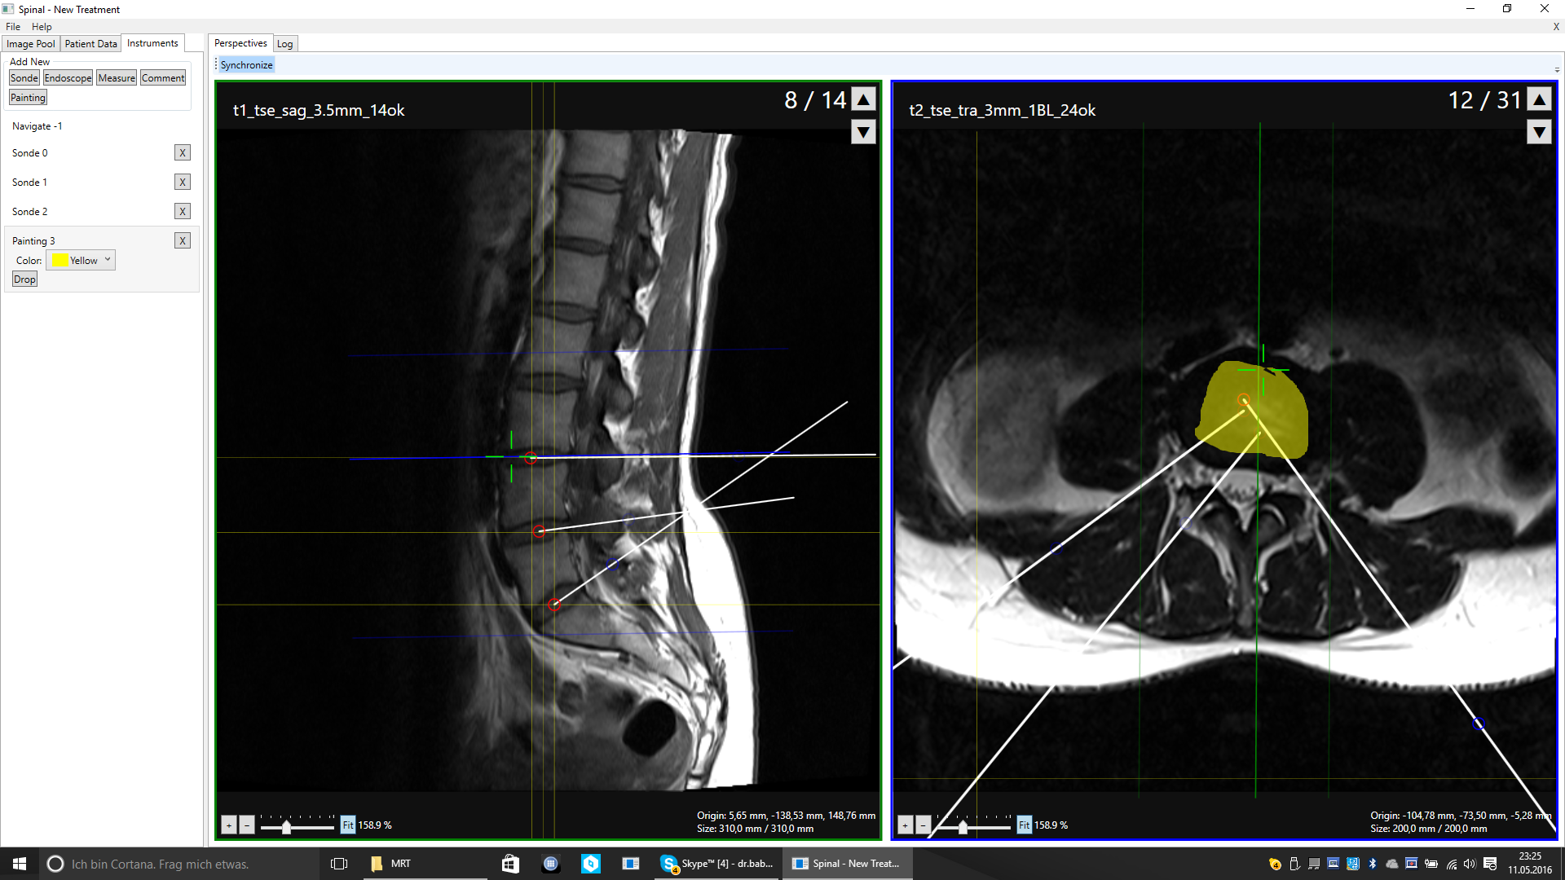
Task: Switch to the Image Pool tab
Action: point(31,44)
